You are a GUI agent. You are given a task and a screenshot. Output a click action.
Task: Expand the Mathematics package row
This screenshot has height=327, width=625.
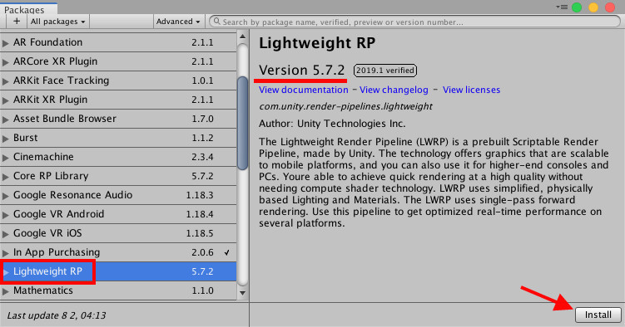5,290
